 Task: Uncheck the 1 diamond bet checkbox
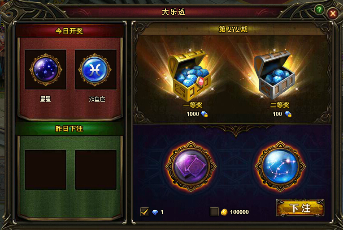pyautogui.click(x=145, y=212)
